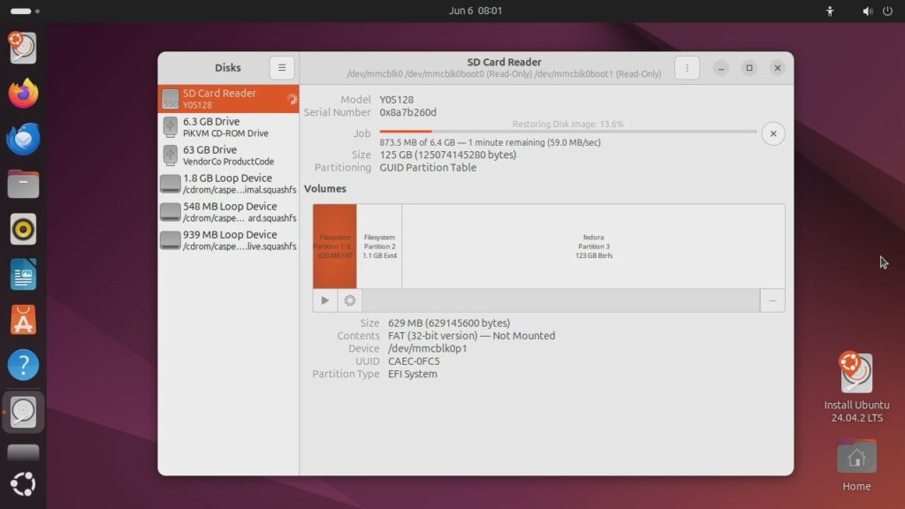Click the restore progress bar
905x509 pixels.
click(x=567, y=132)
